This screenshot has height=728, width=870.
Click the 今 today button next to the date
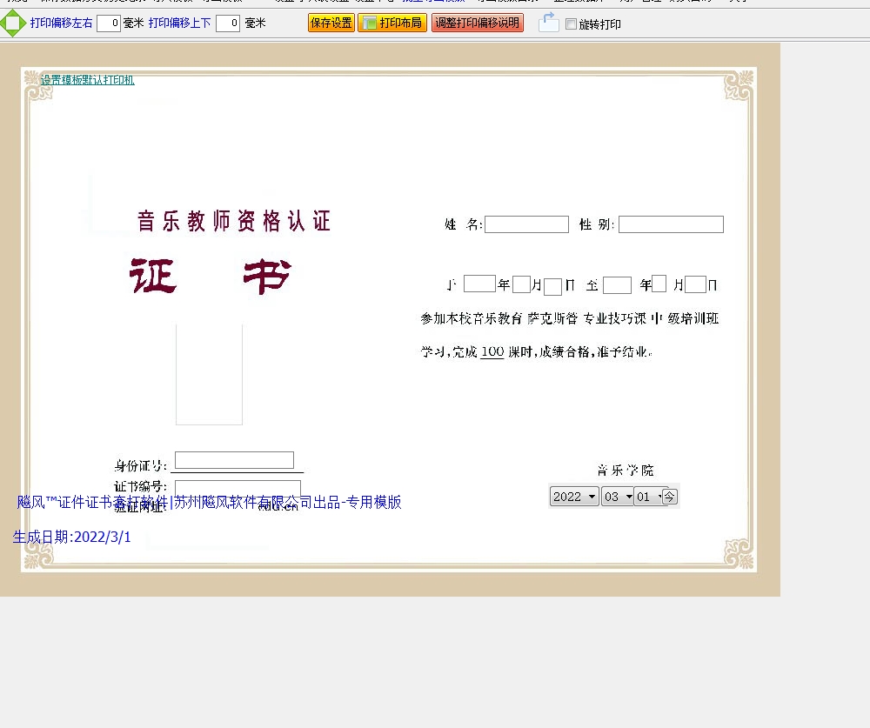click(x=670, y=497)
